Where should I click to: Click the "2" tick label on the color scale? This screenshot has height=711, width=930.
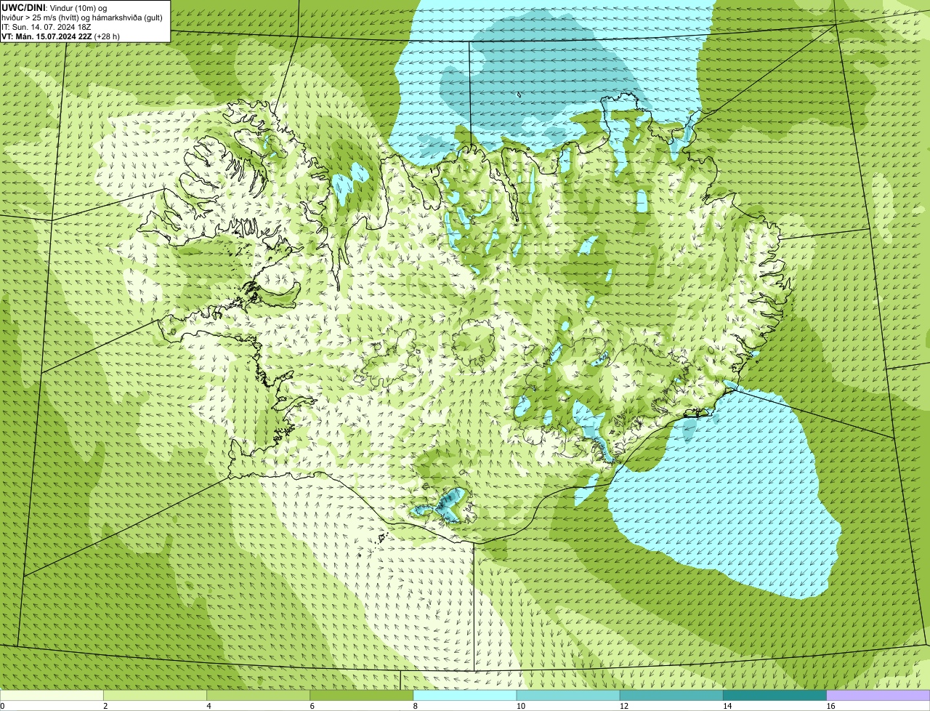click(106, 706)
